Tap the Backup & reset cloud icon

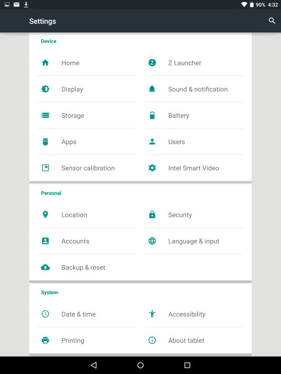[x=45, y=267]
